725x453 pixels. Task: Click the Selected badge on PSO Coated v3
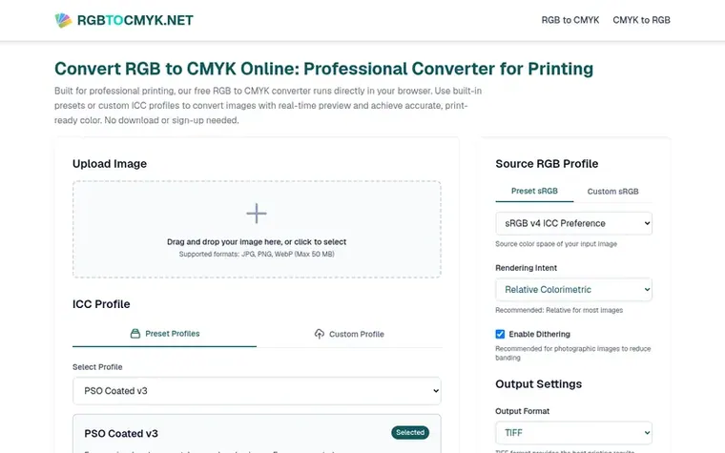click(x=410, y=432)
